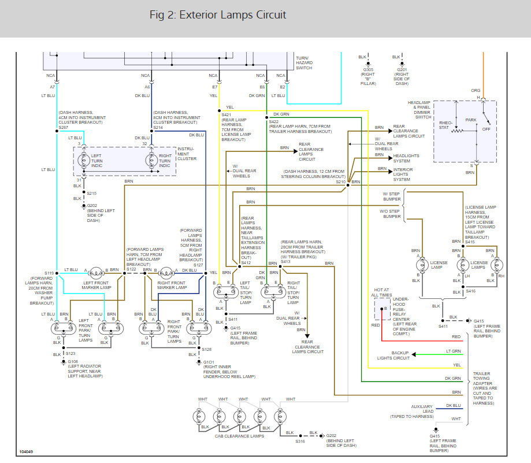Click the ORG wire color label

(x=476, y=90)
